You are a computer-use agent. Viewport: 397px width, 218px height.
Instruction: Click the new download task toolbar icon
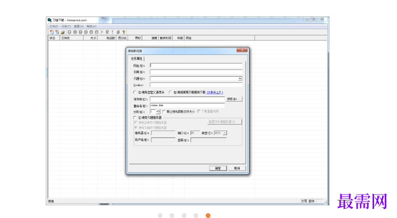point(52,32)
